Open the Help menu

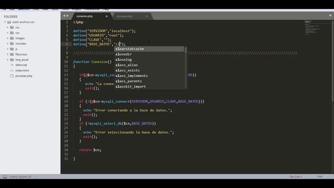click(x=106, y=9)
